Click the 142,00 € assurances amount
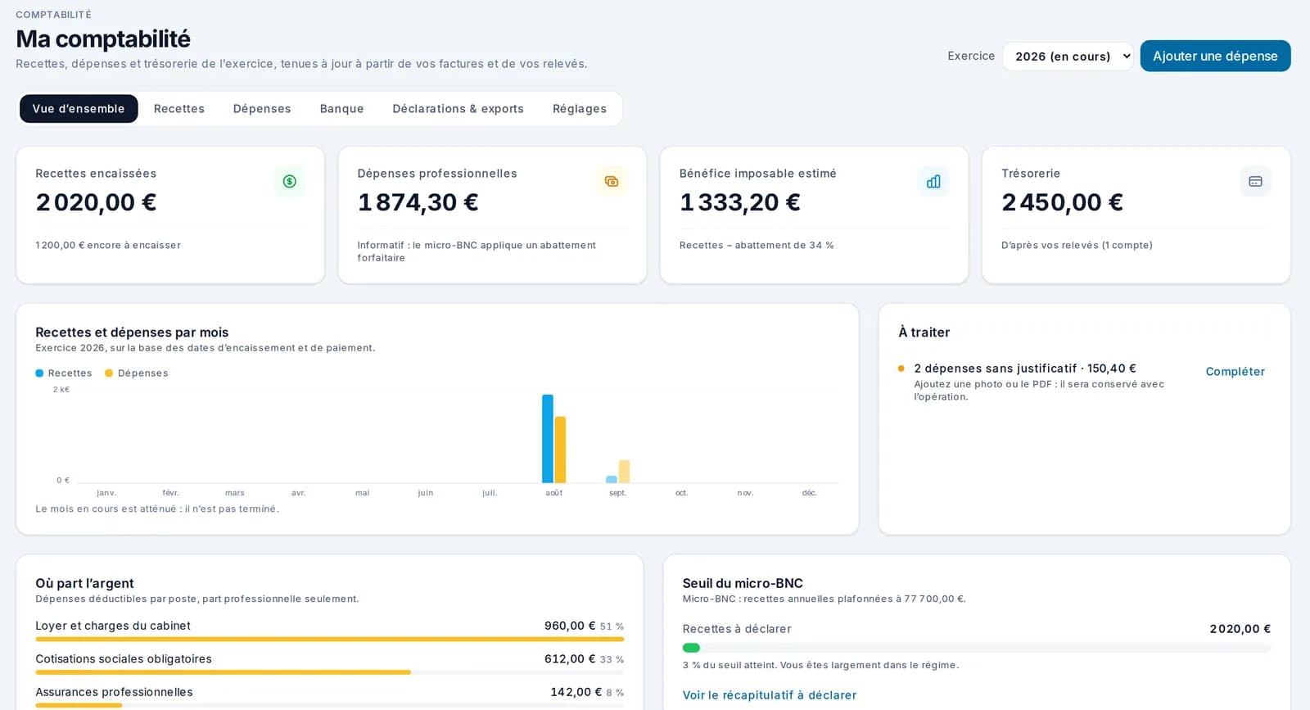Screen dimensions: 1310x710 (x=576, y=693)
